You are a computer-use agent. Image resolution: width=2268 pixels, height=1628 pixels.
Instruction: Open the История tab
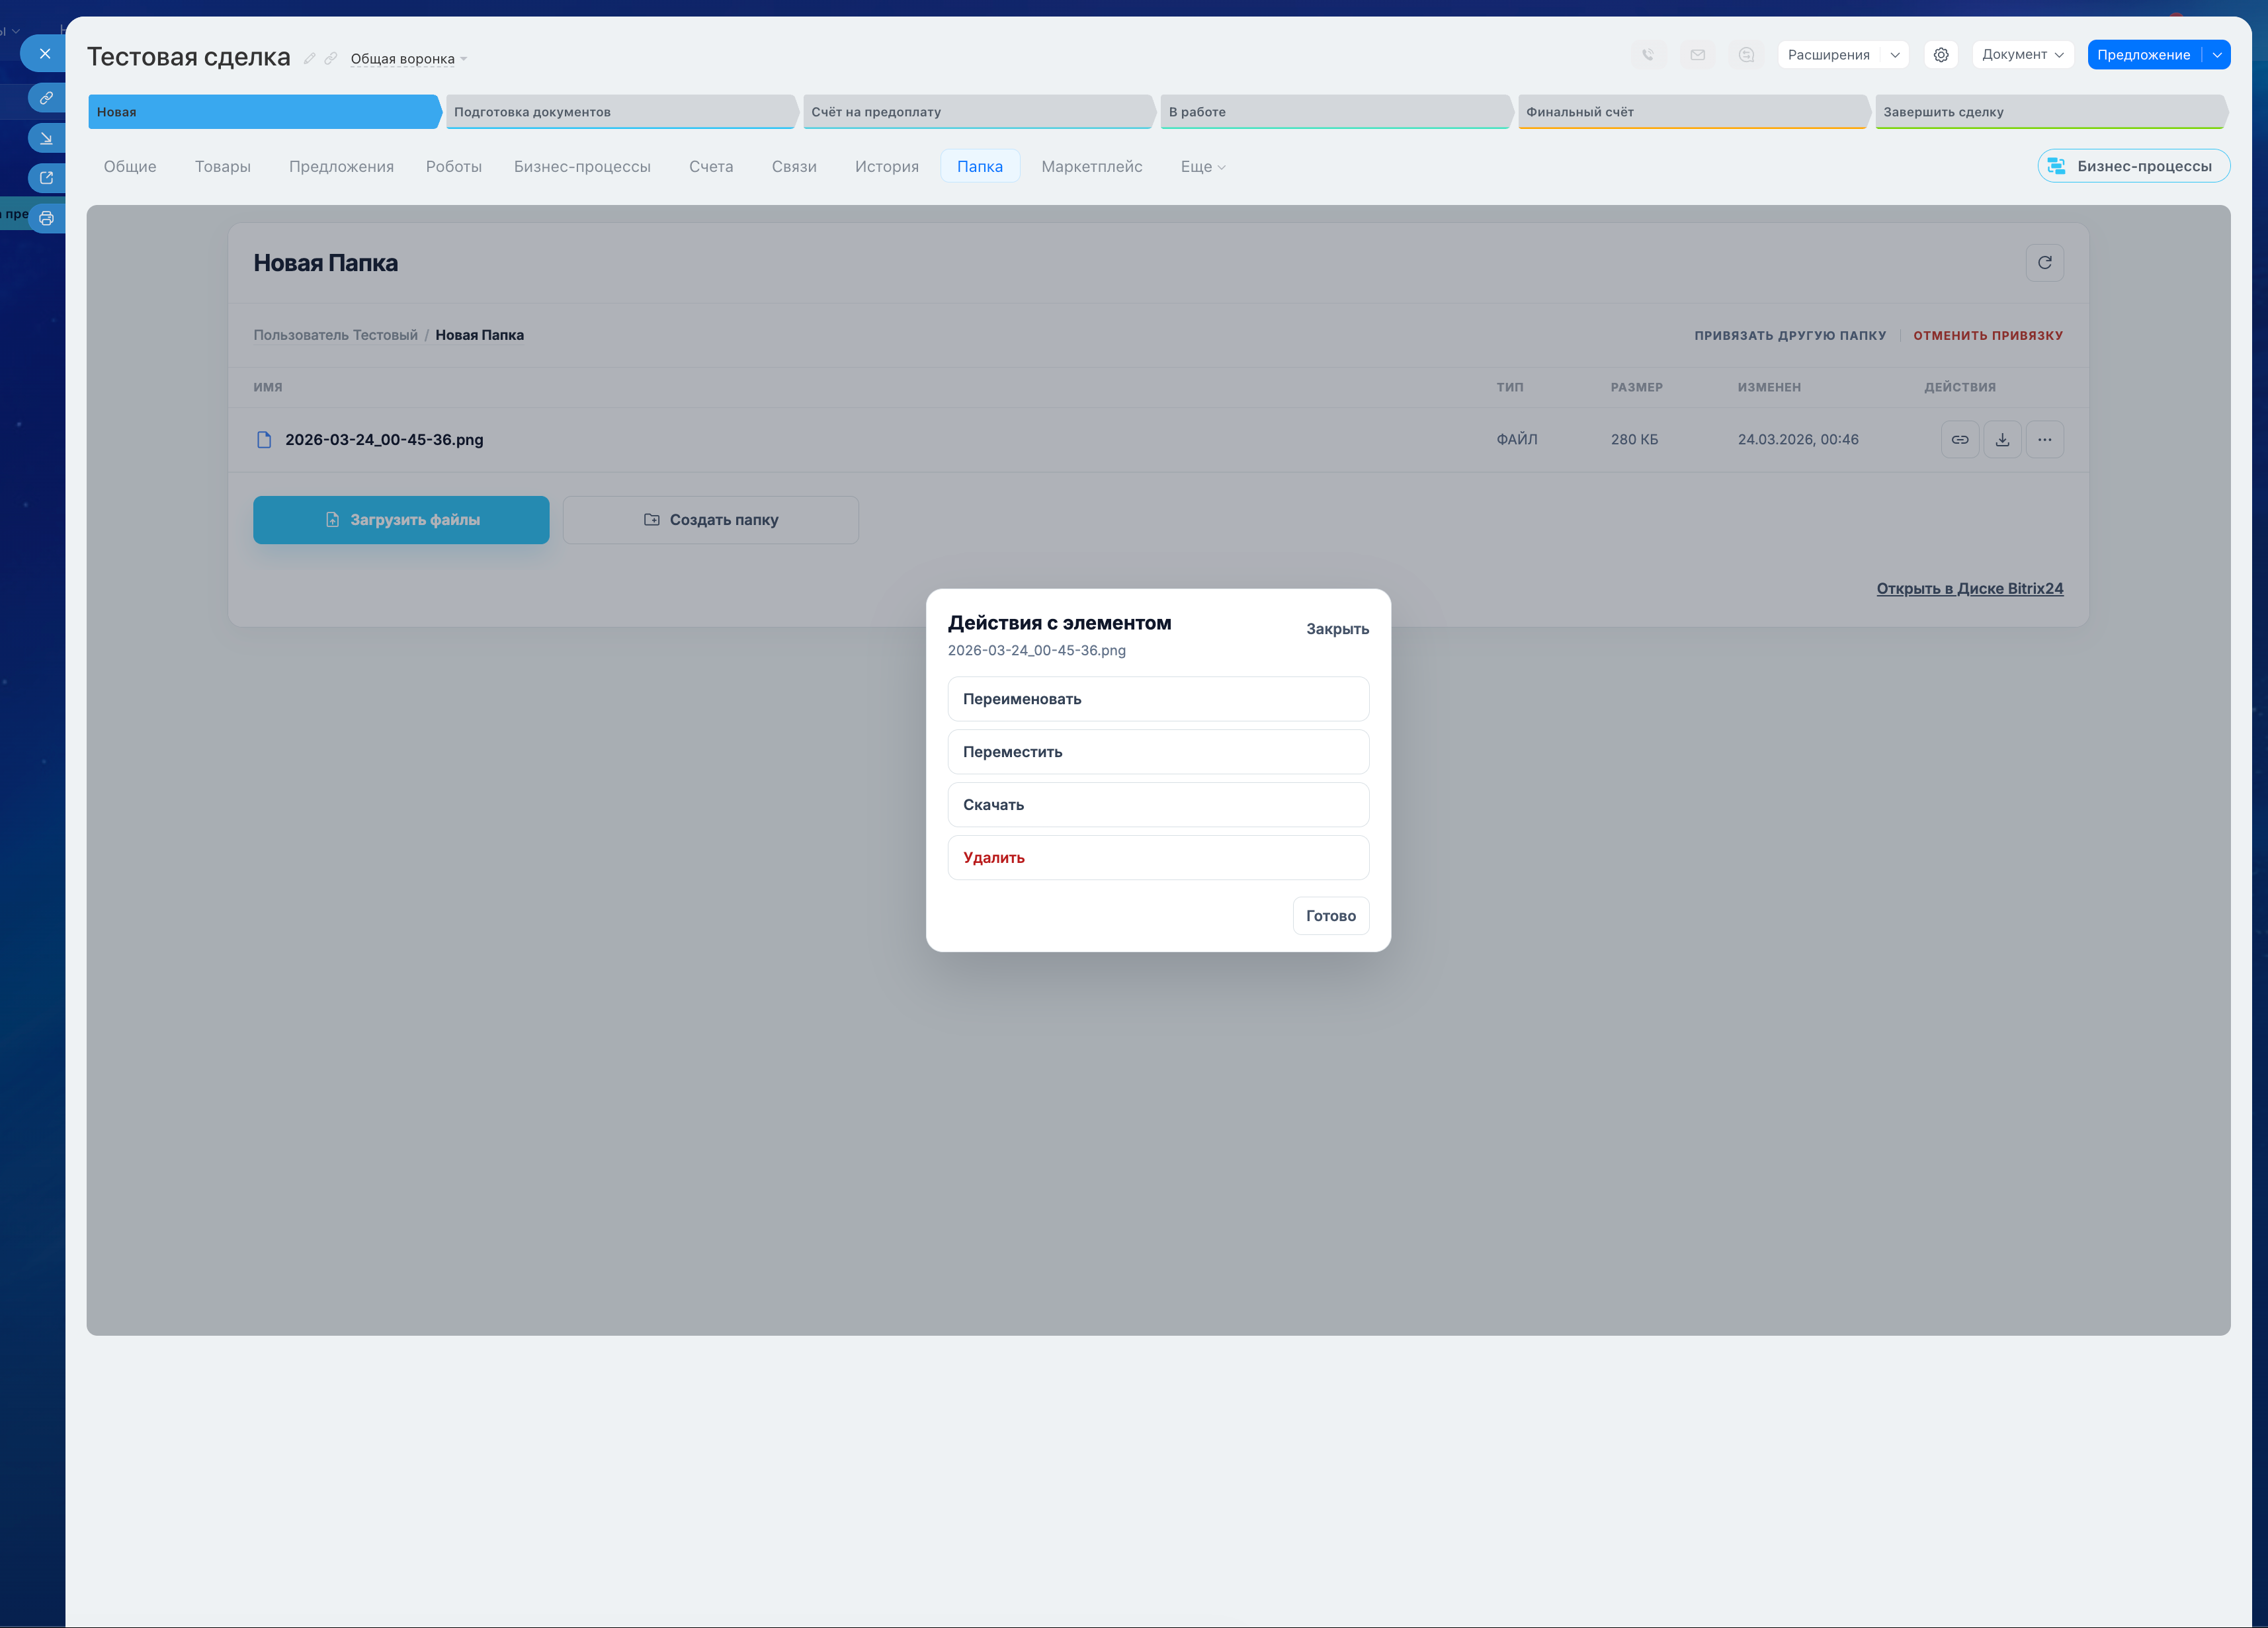click(x=886, y=167)
